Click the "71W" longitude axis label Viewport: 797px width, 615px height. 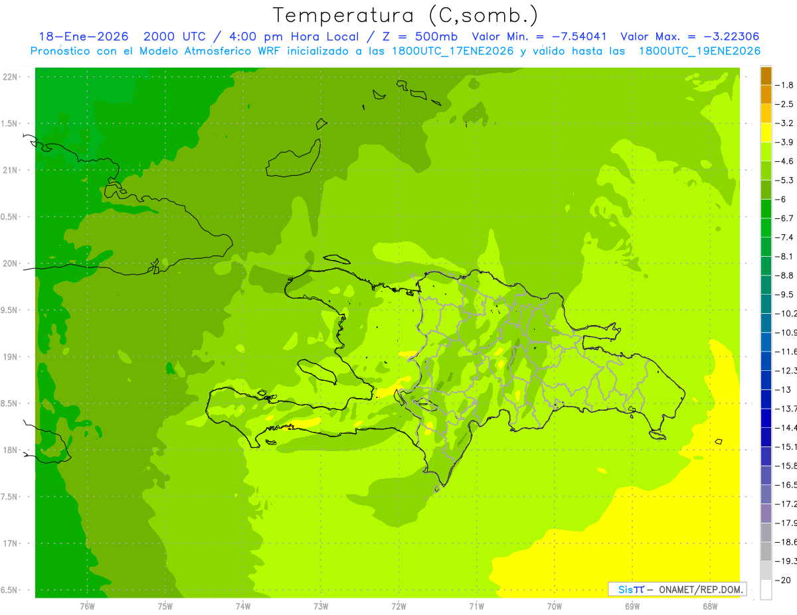(476, 606)
